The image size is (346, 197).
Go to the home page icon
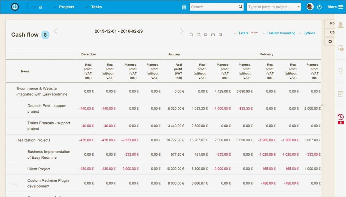[41, 7]
